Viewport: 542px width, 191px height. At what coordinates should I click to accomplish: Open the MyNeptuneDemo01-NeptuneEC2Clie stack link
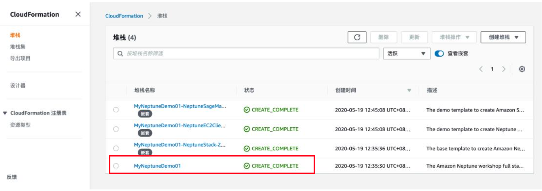[180, 125]
